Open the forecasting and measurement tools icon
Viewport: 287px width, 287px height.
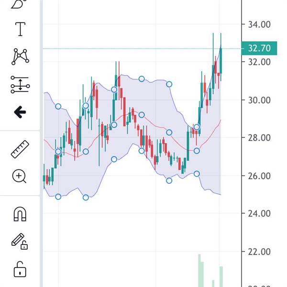[x=20, y=85]
